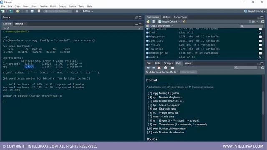Switch to the Plots tab
Image resolution: width=267 pixels, height=150 pixels.
tap(157, 63)
